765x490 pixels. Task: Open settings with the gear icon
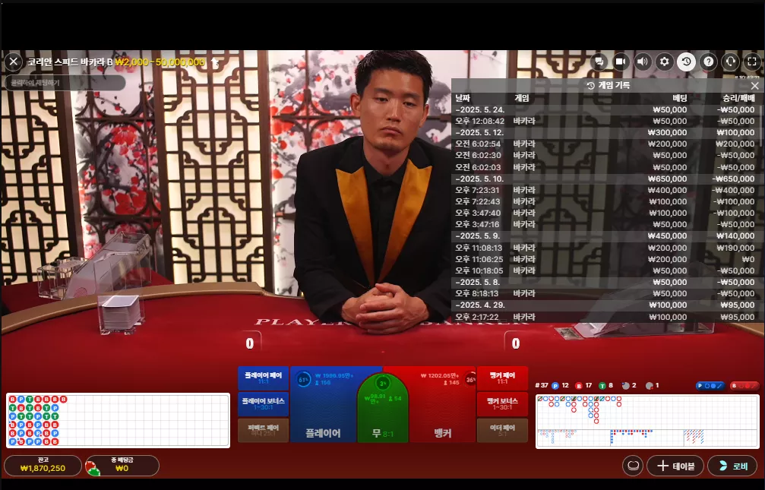click(x=664, y=62)
